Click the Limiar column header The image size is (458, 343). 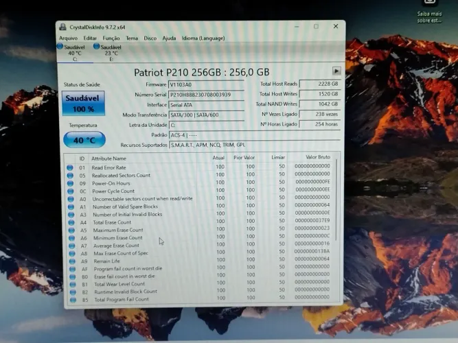coord(278,157)
